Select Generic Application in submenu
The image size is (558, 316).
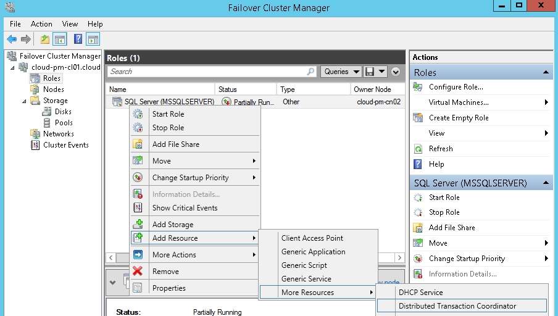click(319, 252)
